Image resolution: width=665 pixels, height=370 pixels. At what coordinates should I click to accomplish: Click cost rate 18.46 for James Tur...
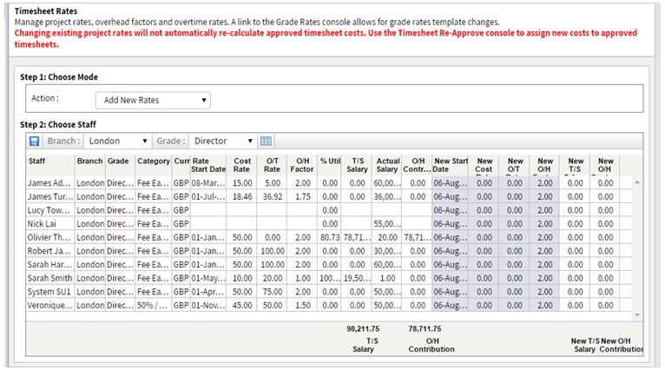click(242, 196)
